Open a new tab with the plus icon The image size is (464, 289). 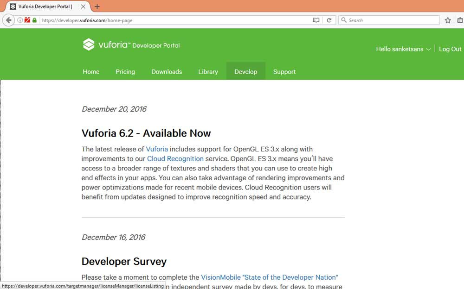[x=97, y=6]
